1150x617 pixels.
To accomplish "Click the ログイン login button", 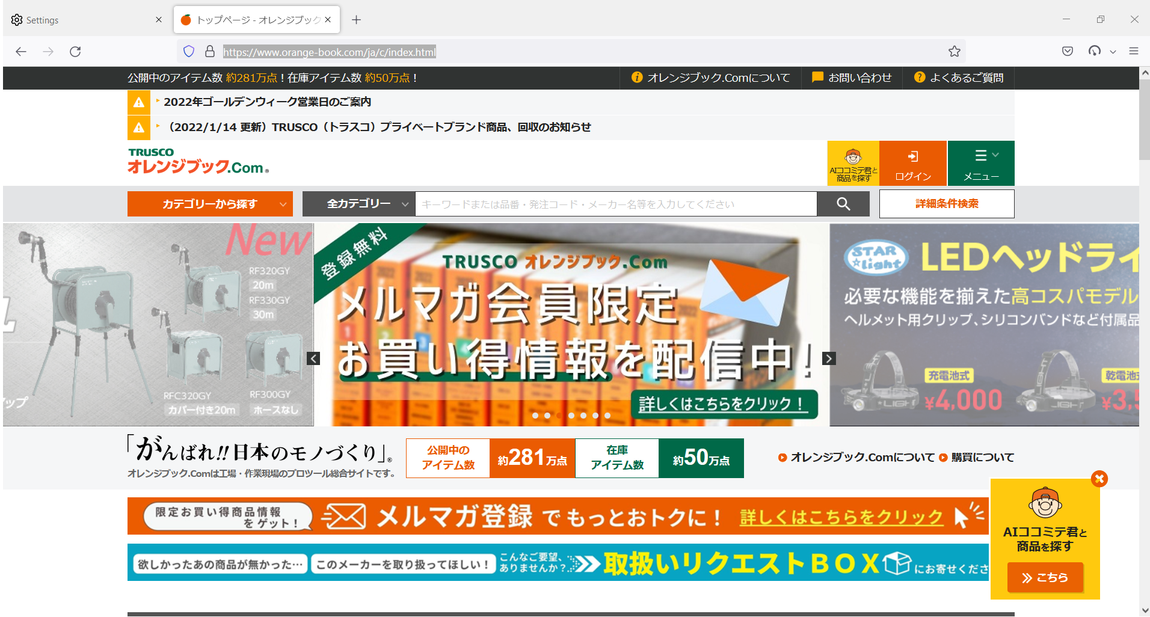I will pyautogui.click(x=913, y=164).
